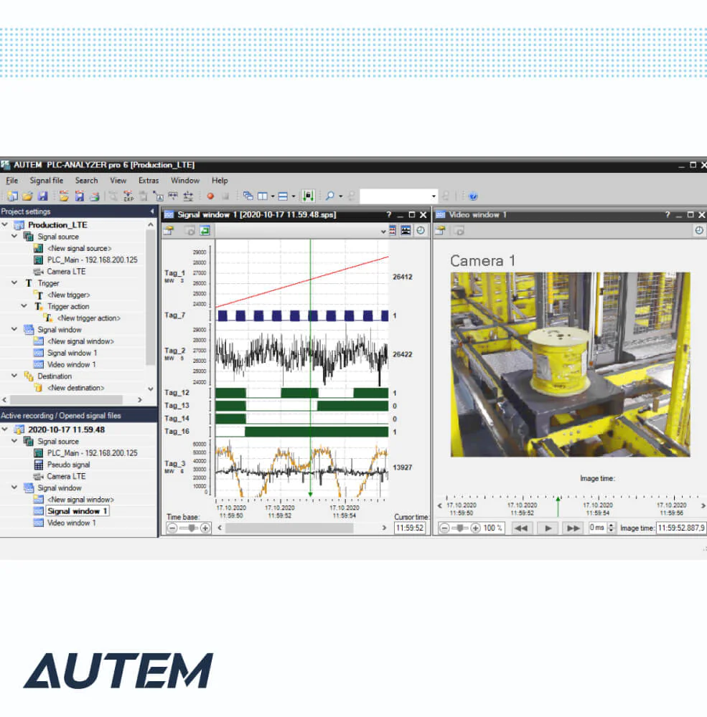707x717 pixels.
Task: Collapse the Production_LTE tree node
Action: point(5,224)
